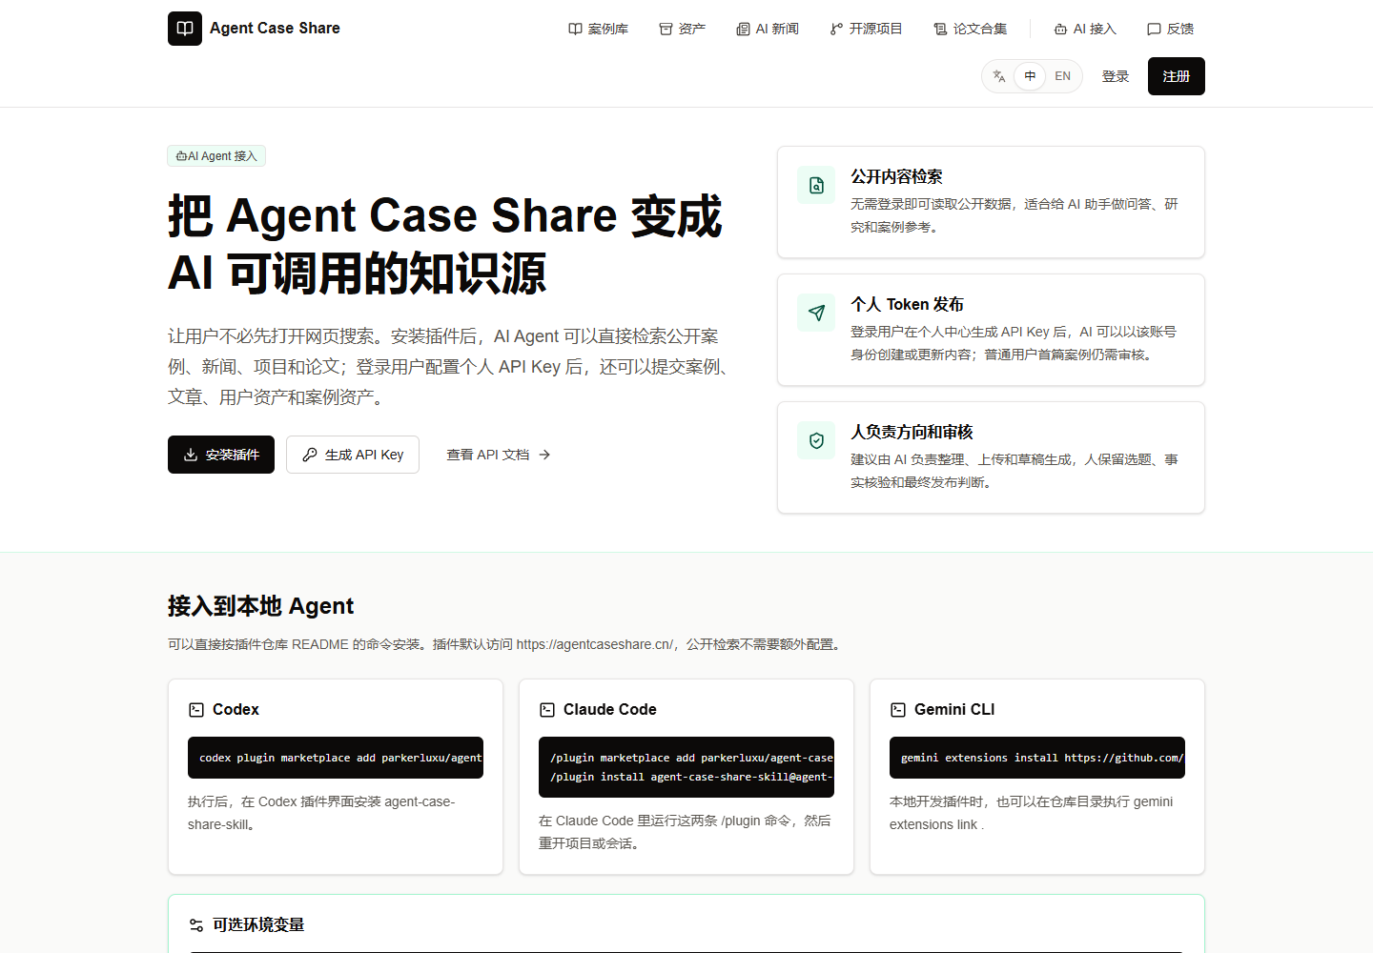This screenshot has height=953, width=1373.
Task: Click the document search icon beside 公开内容检索
Action: (x=816, y=185)
